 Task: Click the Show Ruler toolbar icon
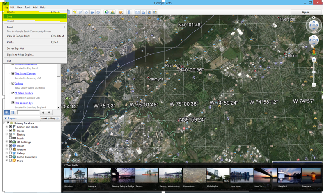tap(129, 12)
